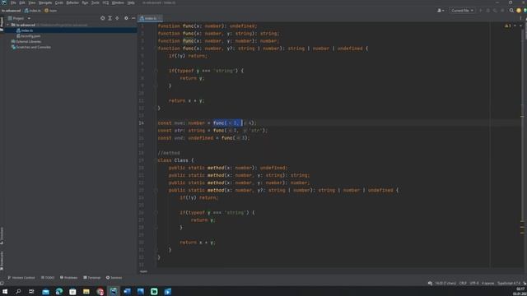Click Expand All icon in Project panel
This screenshot has height=296, width=527.
(110, 18)
